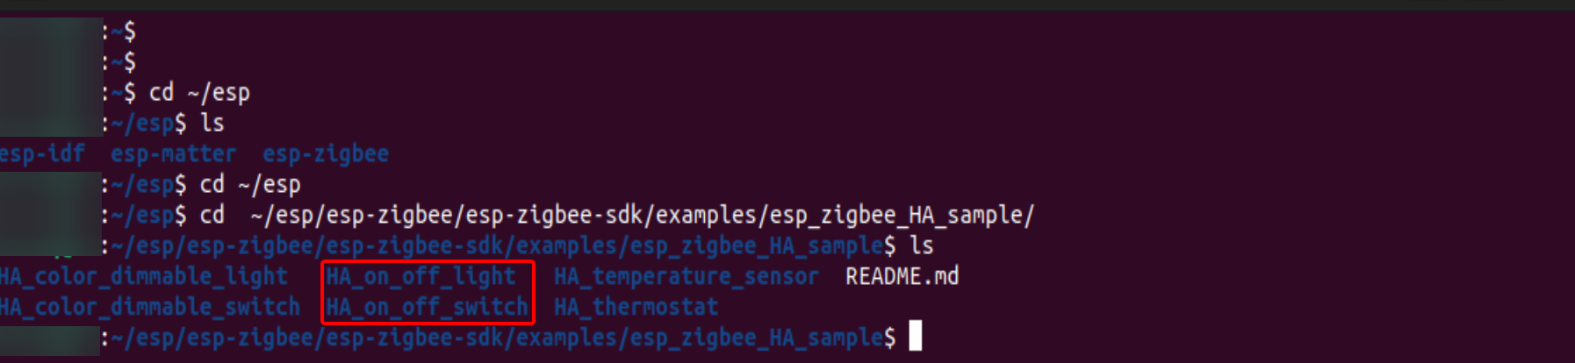
Task: Select the highlighted HA_on_off_switch folder
Action: click(x=428, y=307)
